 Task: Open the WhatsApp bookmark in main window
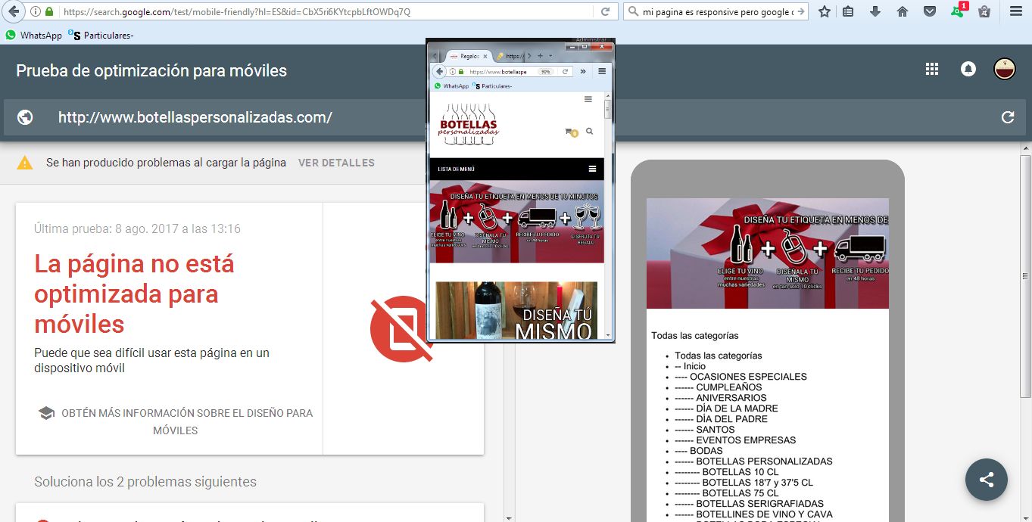point(33,35)
